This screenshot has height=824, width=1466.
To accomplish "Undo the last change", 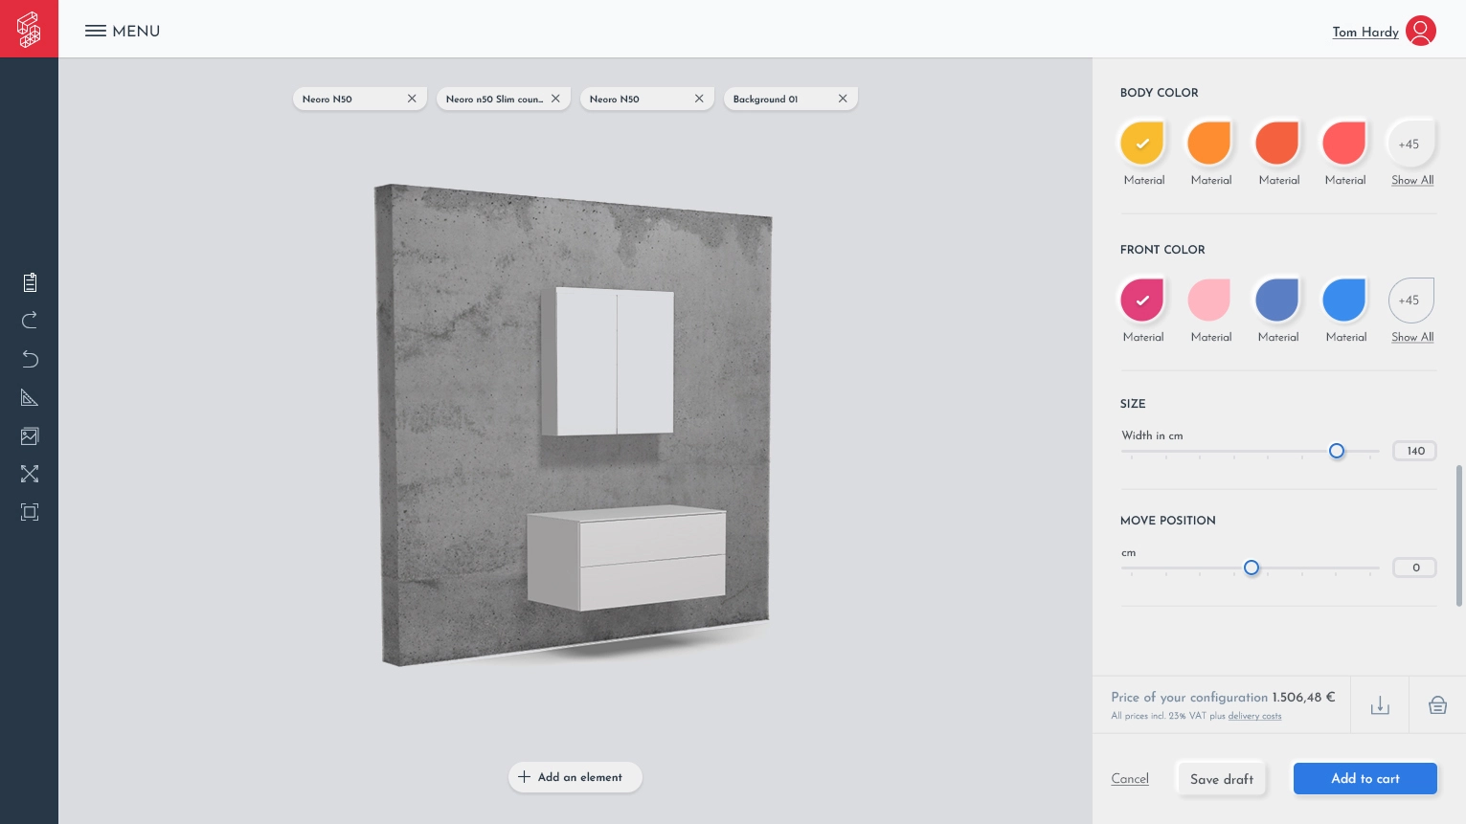I will click(29, 359).
